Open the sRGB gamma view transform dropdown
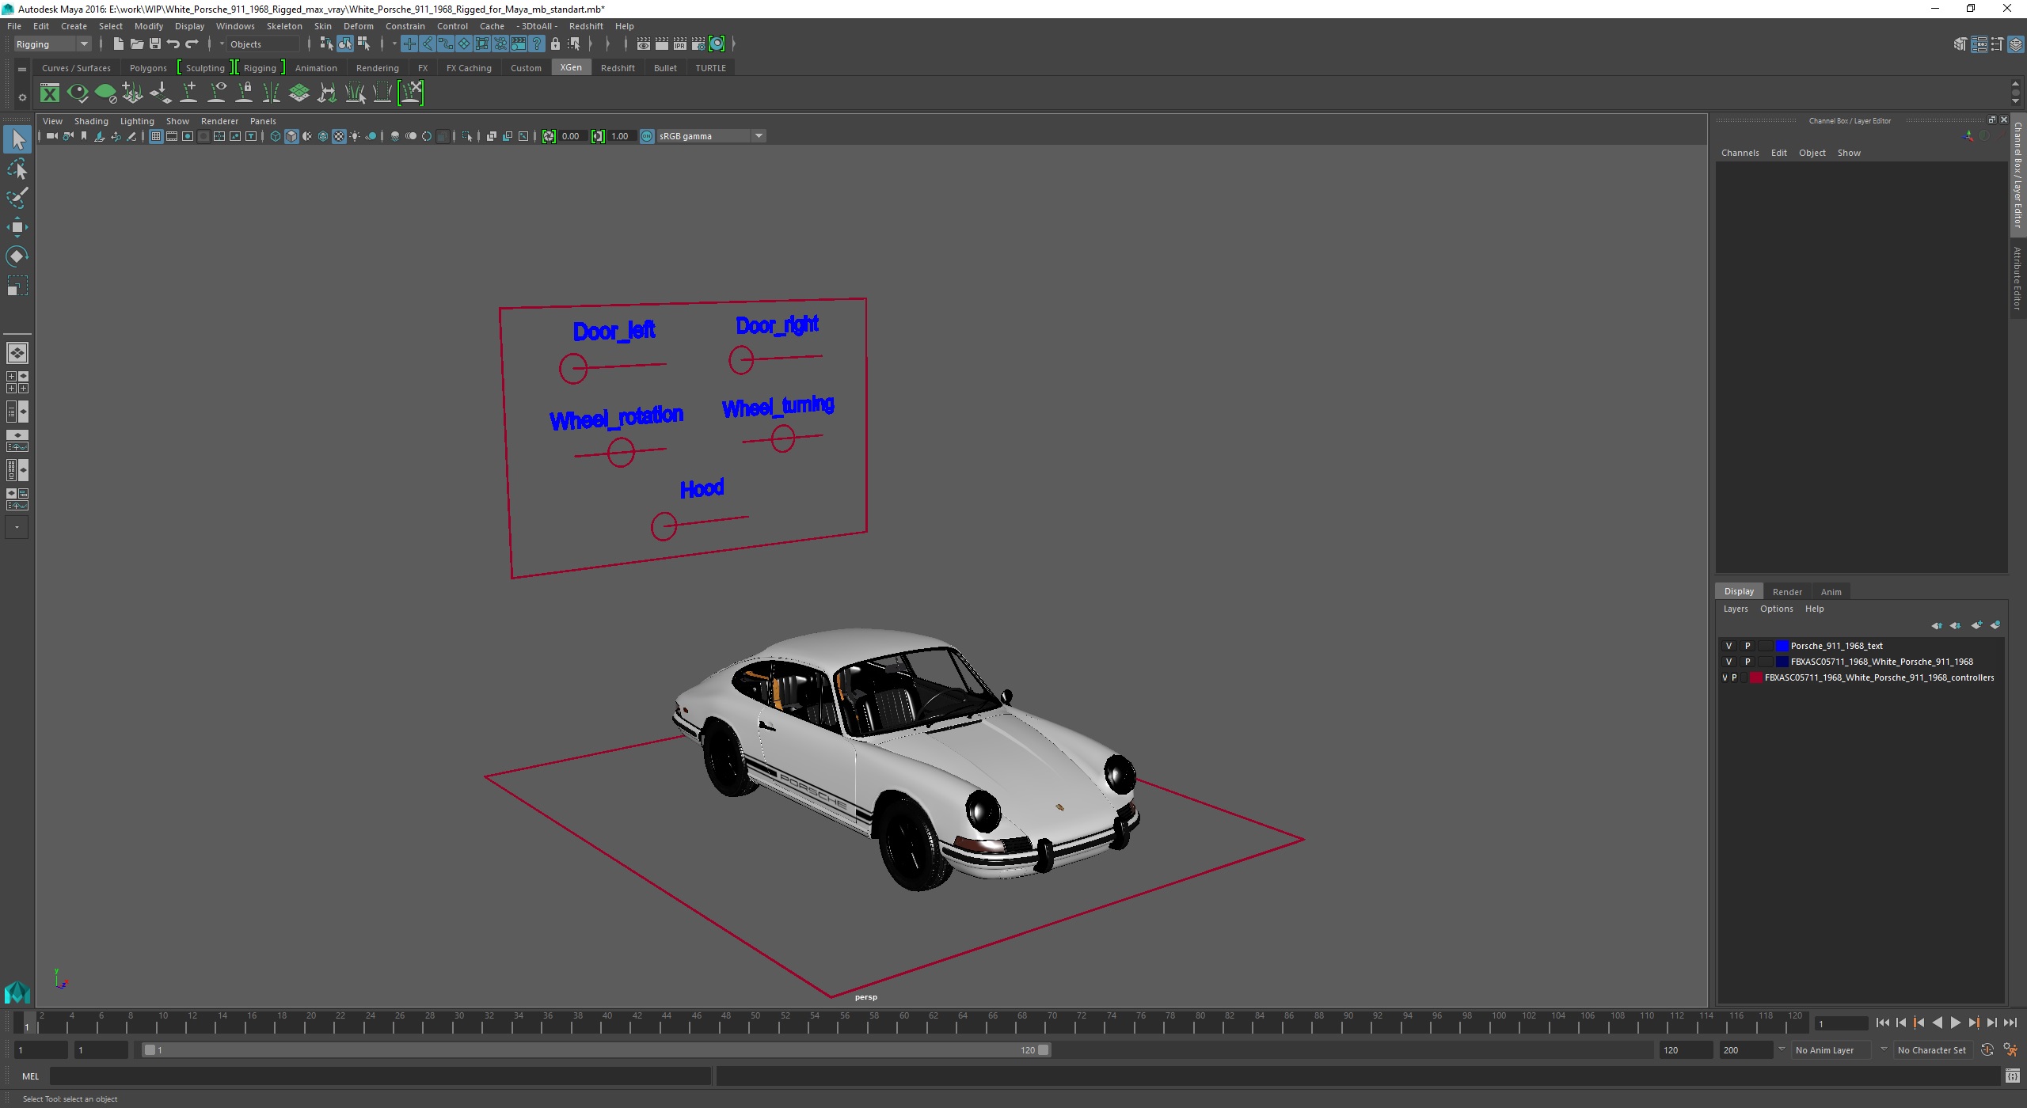The width and height of the screenshot is (2027, 1108). tap(711, 136)
